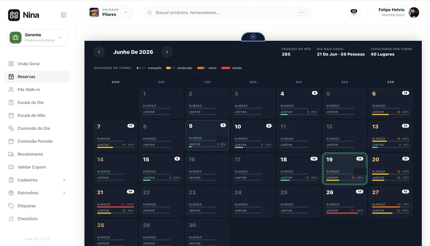Image resolution: width=430 pixels, height=246 pixels.
Task: Open the Checklists list icon
Action: tap(11, 219)
